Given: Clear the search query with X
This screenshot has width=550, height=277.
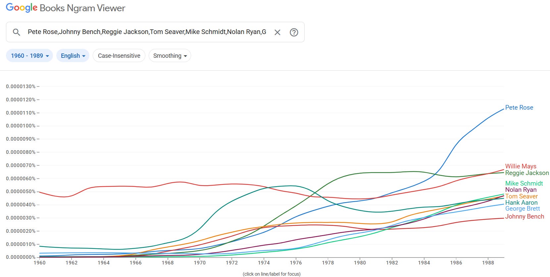Looking at the screenshot, I should point(277,32).
